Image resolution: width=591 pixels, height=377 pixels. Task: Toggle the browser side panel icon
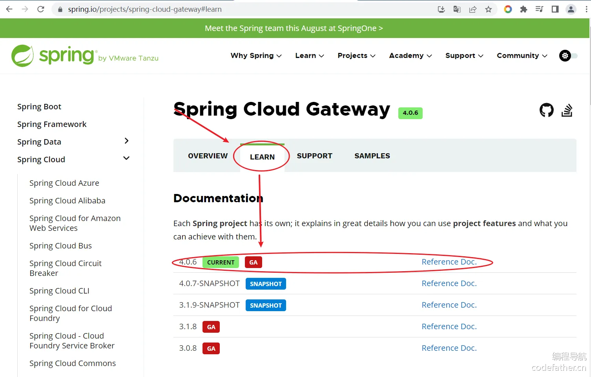point(555,9)
